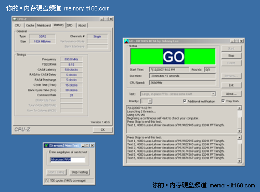
Task: Toggle the Tray Icon checkbox
Action: tap(223, 101)
